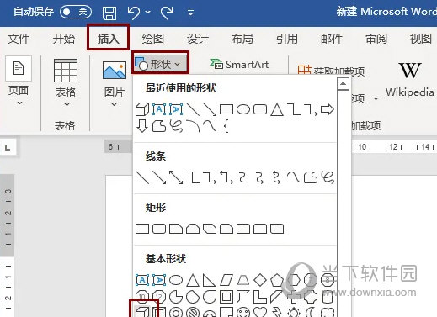Select the cube shape under recent shapes
437x317 pixels.
[142, 109]
